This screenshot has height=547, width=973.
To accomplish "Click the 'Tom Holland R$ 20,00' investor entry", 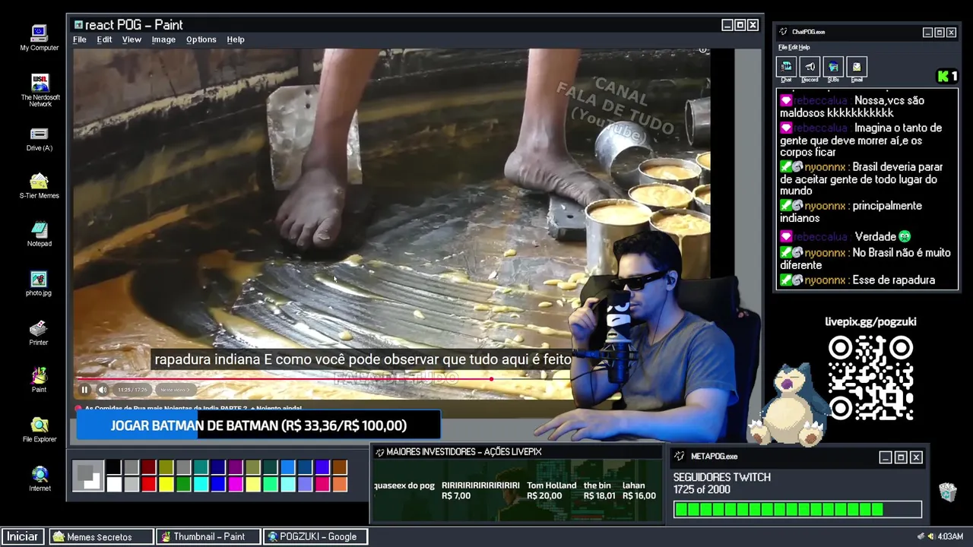I will 551,491.
